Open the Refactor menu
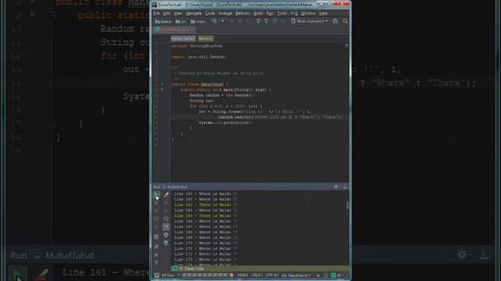 point(243,13)
